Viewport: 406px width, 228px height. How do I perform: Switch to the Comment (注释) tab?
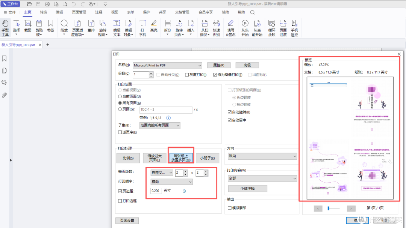click(98, 12)
